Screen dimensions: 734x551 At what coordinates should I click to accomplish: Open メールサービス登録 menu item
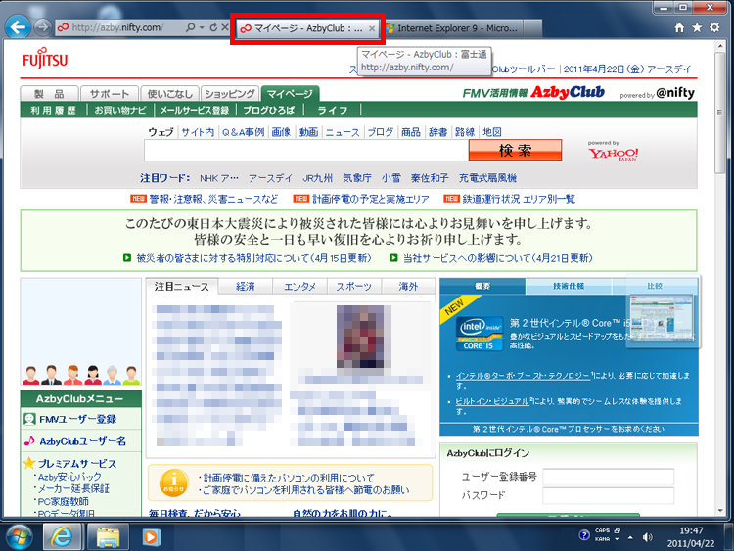click(195, 110)
